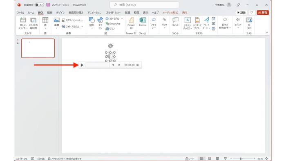
Task: Click the Record button at the top right
Action: [x=241, y=12]
